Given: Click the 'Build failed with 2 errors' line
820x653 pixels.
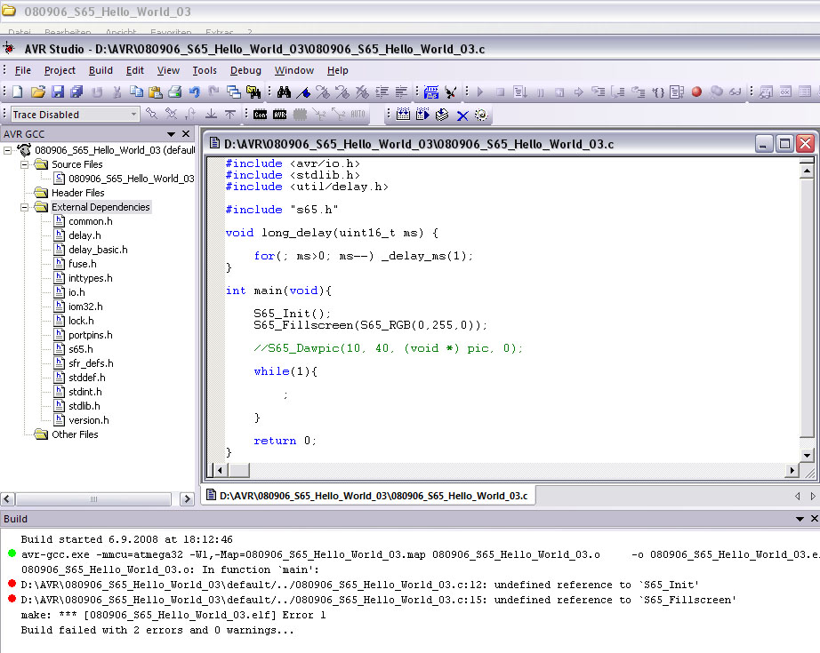Looking at the screenshot, I should click(157, 630).
